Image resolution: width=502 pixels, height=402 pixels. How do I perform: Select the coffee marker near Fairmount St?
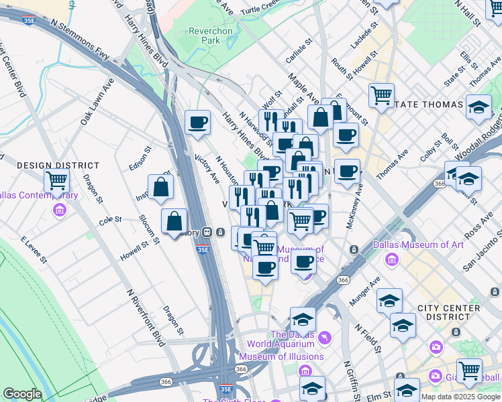click(x=346, y=137)
